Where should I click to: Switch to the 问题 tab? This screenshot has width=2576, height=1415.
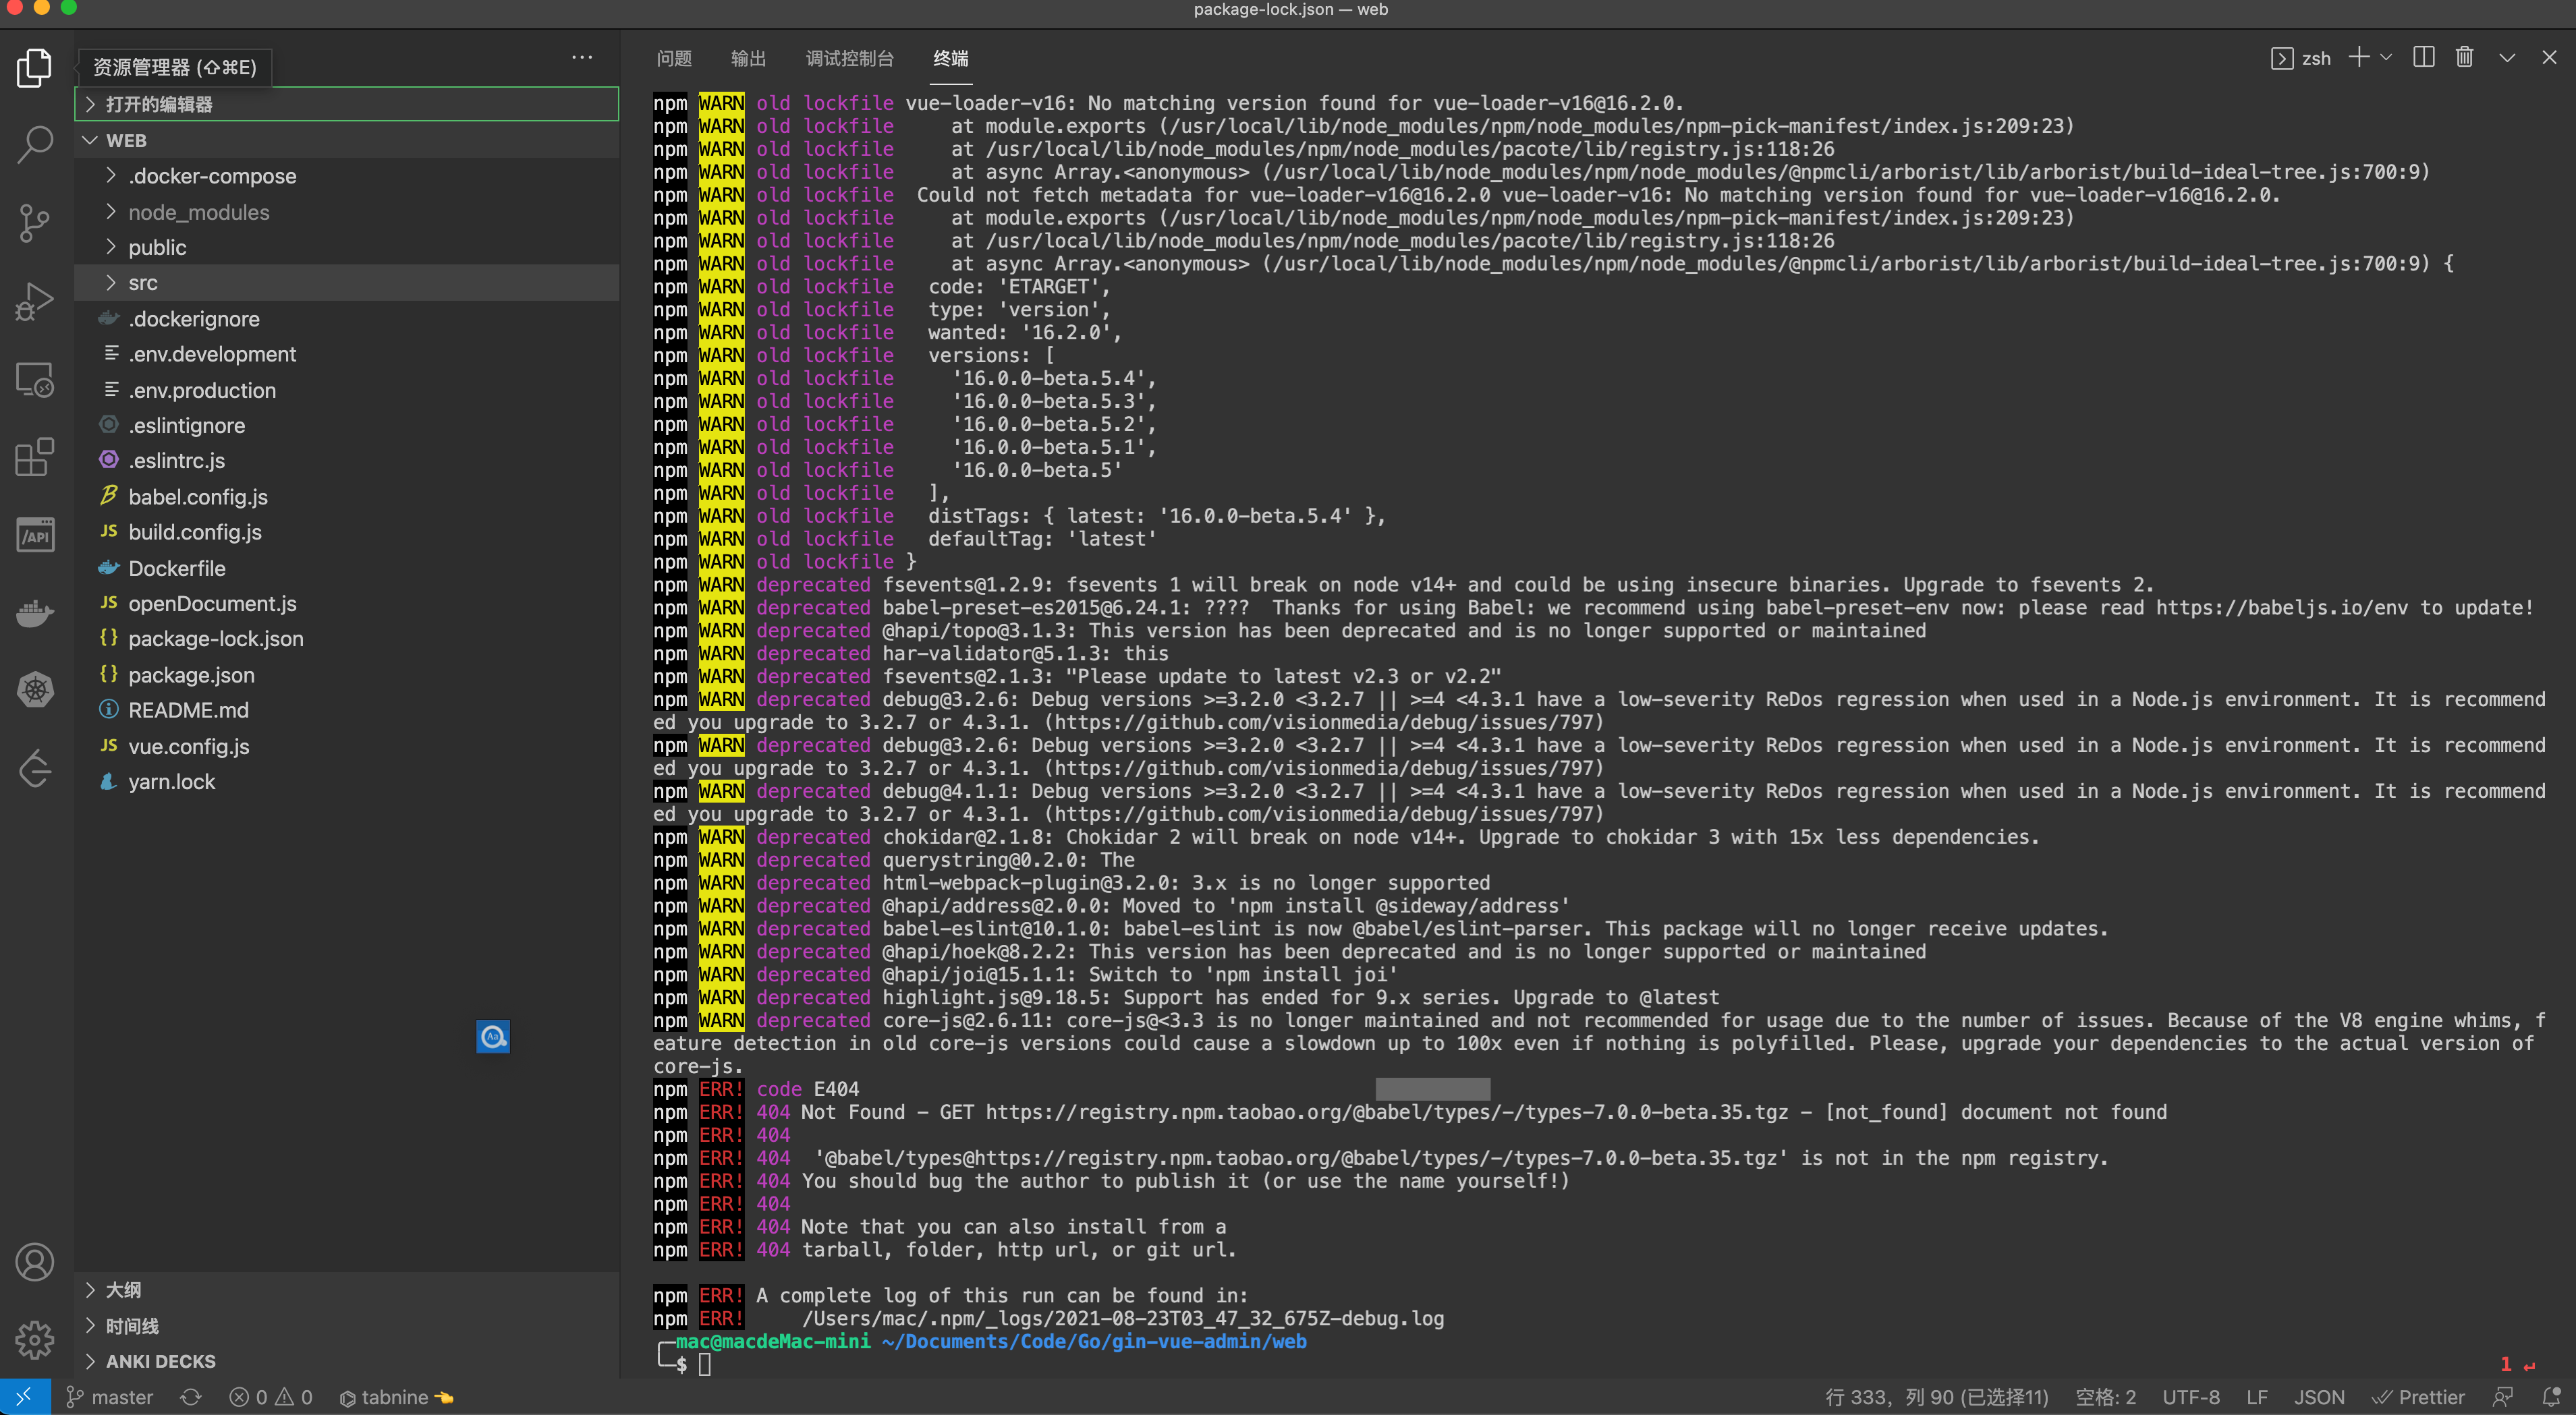click(674, 58)
